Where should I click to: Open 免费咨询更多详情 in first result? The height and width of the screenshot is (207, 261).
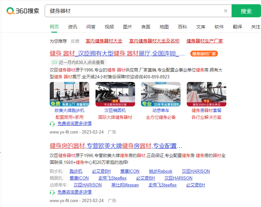pos(74,123)
